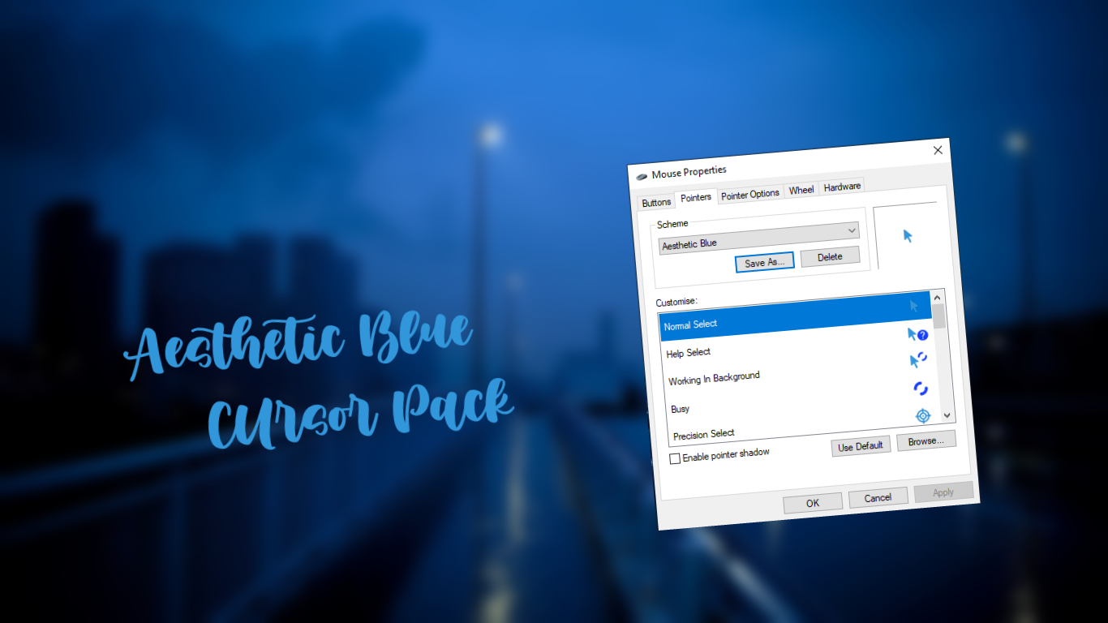Viewport: 1108px width, 623px height.
Task: Click the scrollbar down arrow in the Customise list
Action: coord(947,415)
